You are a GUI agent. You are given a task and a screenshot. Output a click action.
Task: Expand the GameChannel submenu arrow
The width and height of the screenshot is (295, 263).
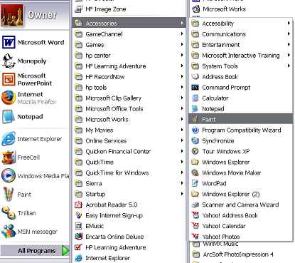point(182,33)
